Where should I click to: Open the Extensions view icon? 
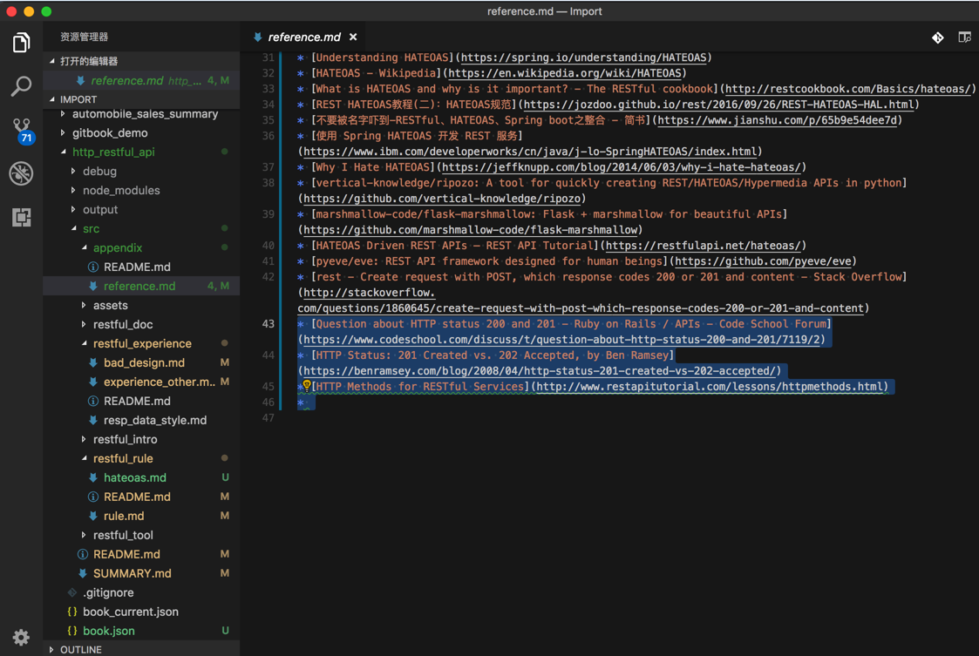(21, 217)
